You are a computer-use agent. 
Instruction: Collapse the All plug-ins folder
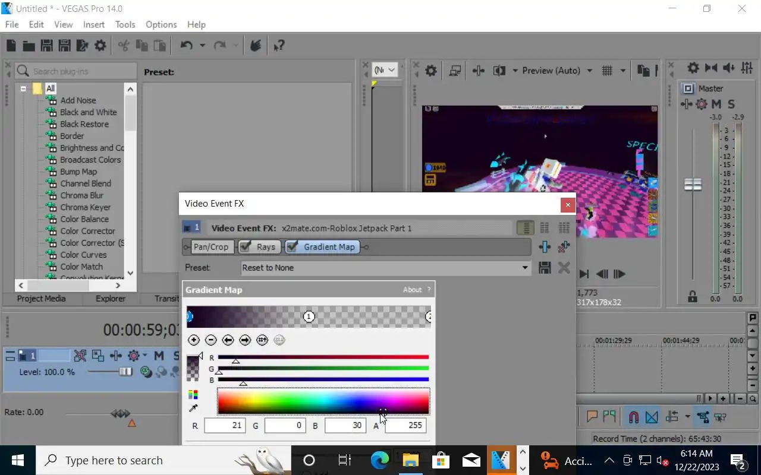pyautogui.click(x=23, y=88)
